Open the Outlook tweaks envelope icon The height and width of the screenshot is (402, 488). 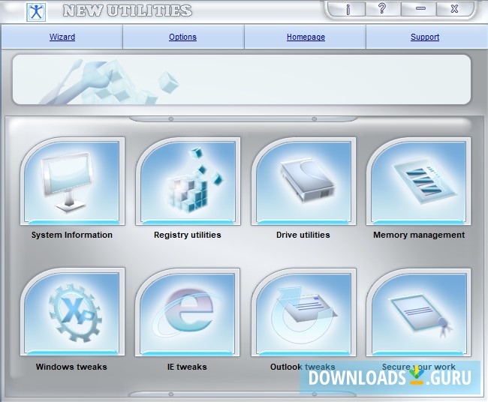coord(304,312)
